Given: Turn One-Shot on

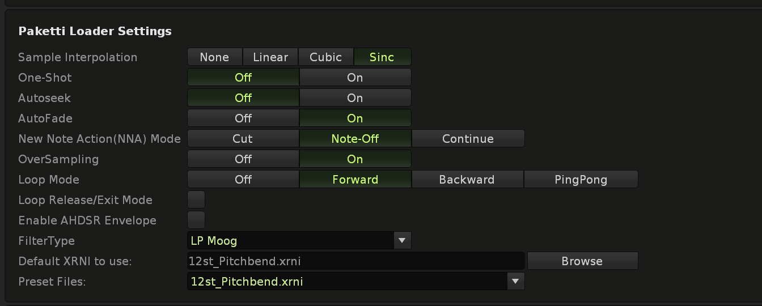Looking at the screenshot, I should click(x=355, y=78).
